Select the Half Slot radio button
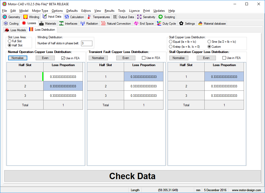Screen dimensions: 265x193 coord(10,45)
